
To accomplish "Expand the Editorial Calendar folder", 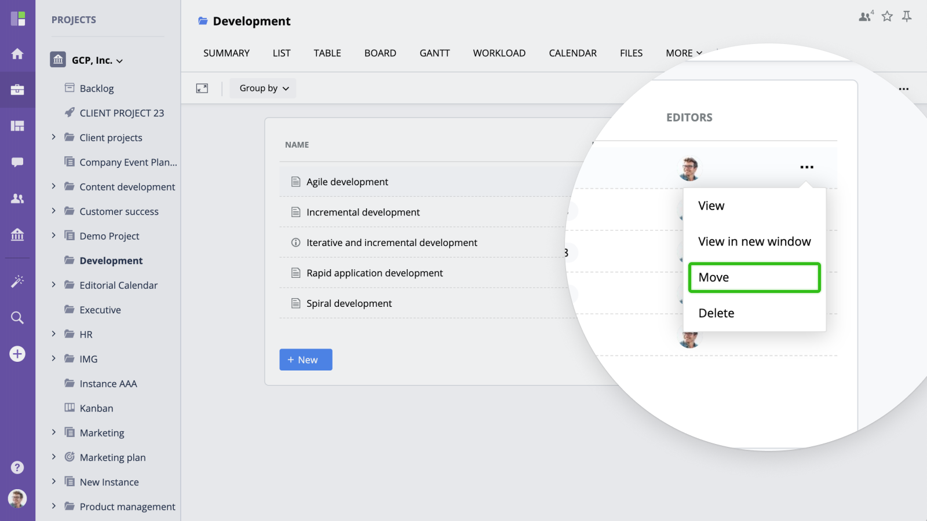I will [53, 285].
